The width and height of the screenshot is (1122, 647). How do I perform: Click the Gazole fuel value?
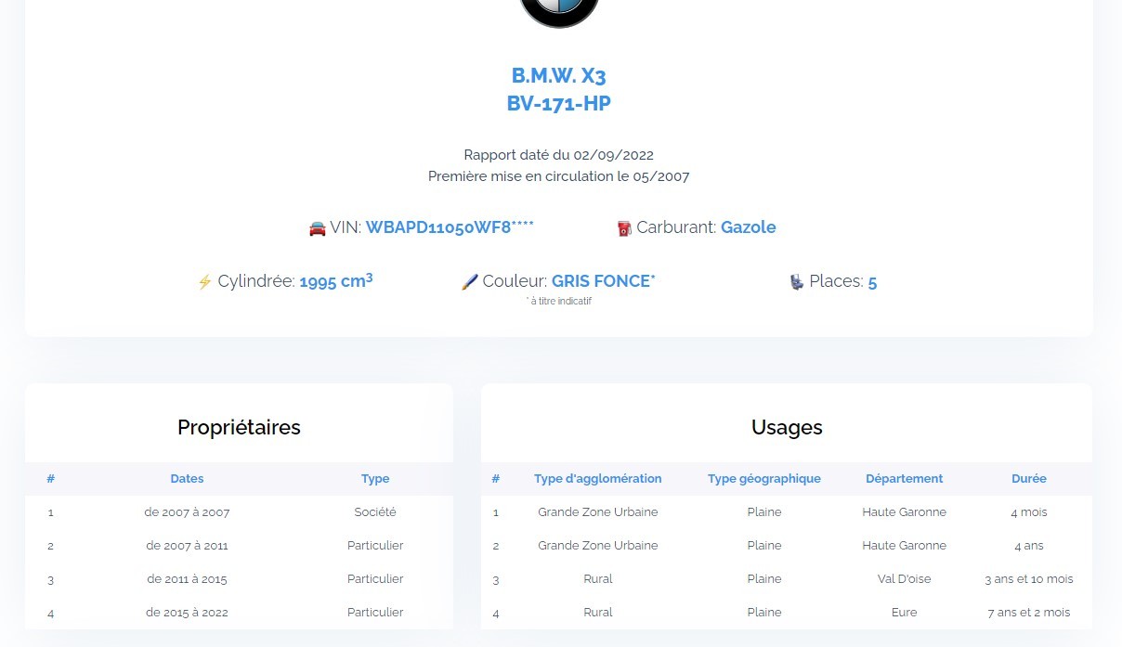click(x=749, y=227)
